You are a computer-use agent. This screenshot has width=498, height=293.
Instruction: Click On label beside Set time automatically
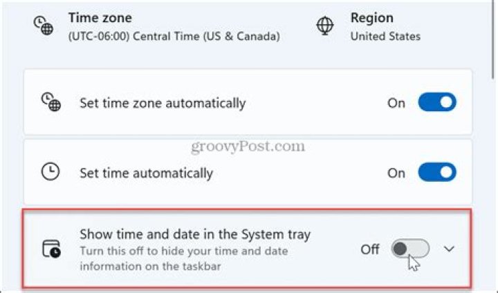click(396, 173)
